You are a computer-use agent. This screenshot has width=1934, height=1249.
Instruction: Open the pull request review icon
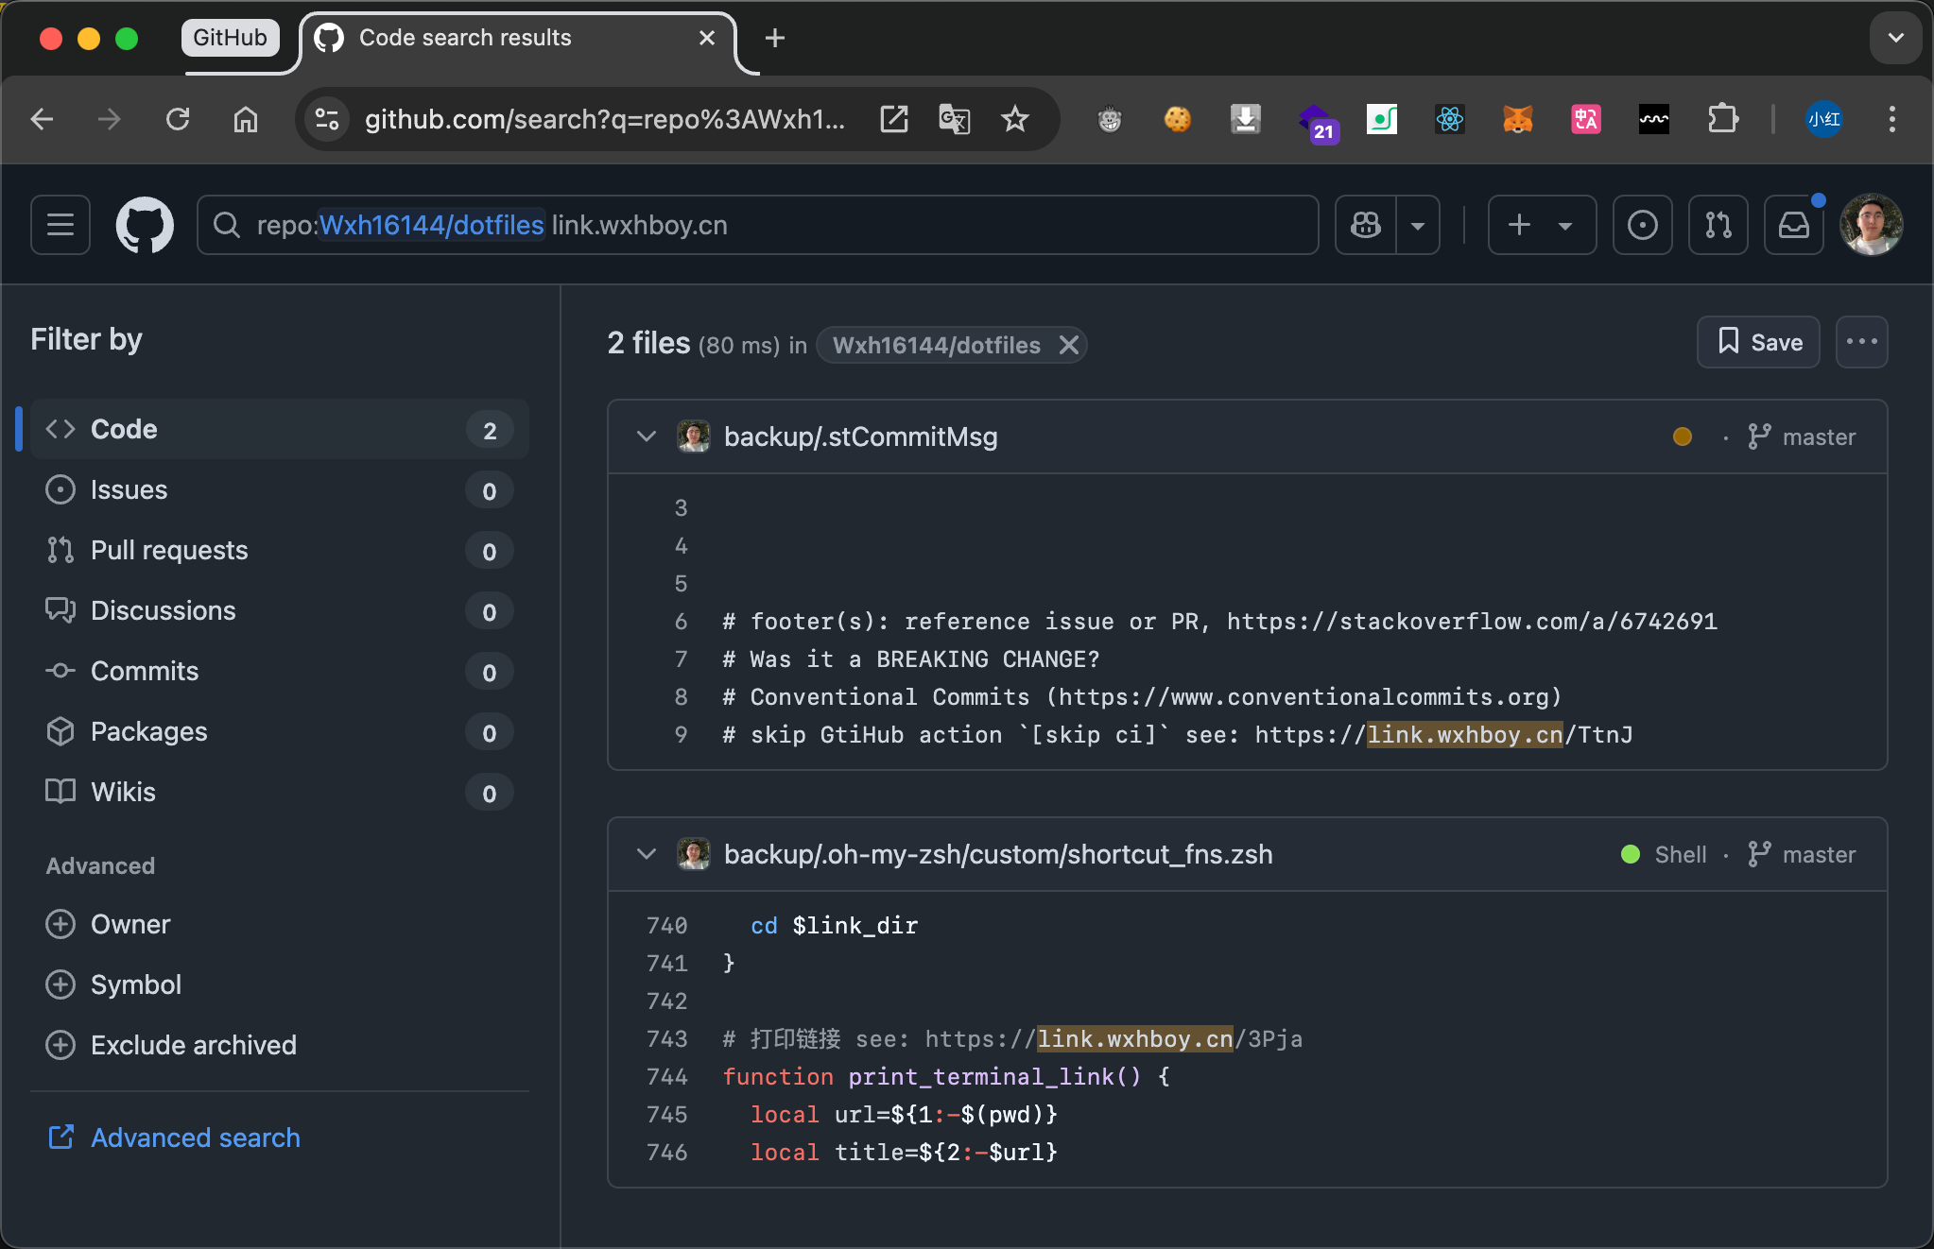tap(1717, 225)
